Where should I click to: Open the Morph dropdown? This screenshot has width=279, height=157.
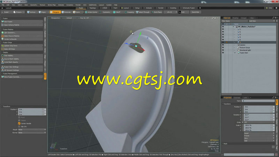(x=32, y=129)
